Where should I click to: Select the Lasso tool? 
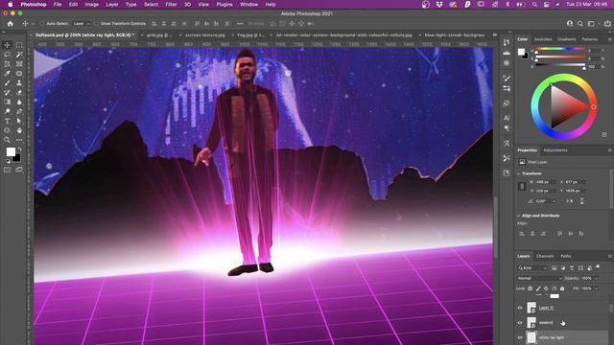pos(7,55)
